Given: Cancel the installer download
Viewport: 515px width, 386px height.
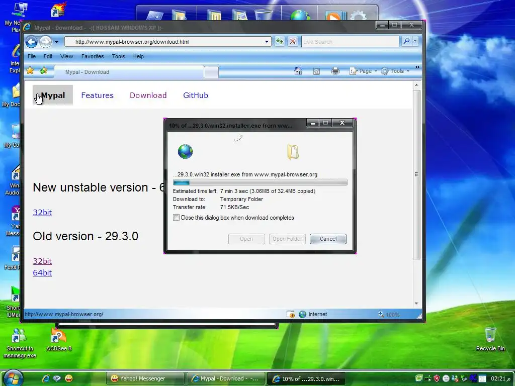Looking at the screenshot, I should (328, 239).
